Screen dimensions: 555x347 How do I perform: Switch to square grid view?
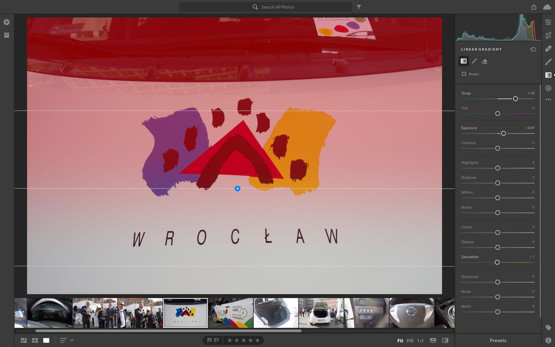[35, 340]
